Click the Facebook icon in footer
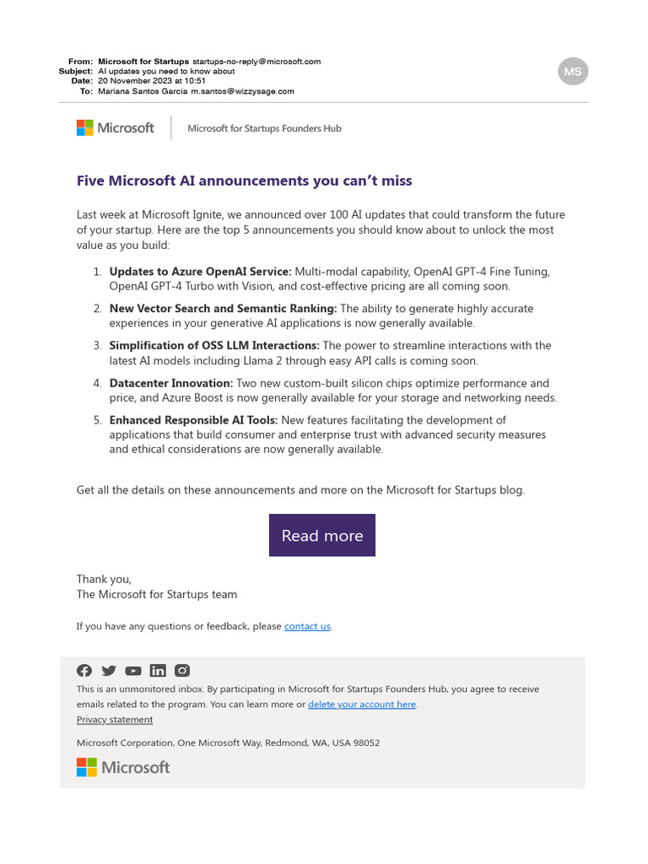 click(84, 671)
